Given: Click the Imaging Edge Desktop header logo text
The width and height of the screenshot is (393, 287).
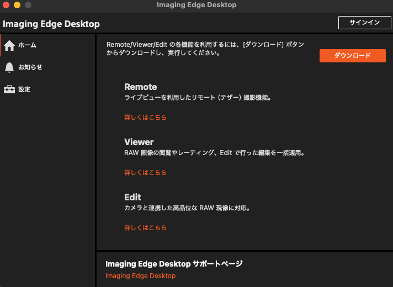Looking at the screenshot, I should click(51, 24).
